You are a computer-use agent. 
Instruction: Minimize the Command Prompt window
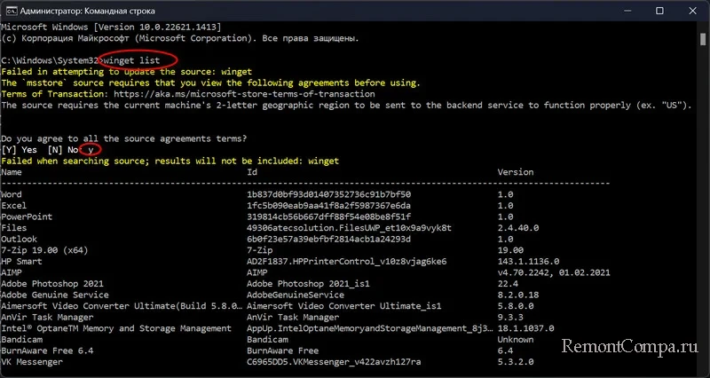[x=627, y=11]
